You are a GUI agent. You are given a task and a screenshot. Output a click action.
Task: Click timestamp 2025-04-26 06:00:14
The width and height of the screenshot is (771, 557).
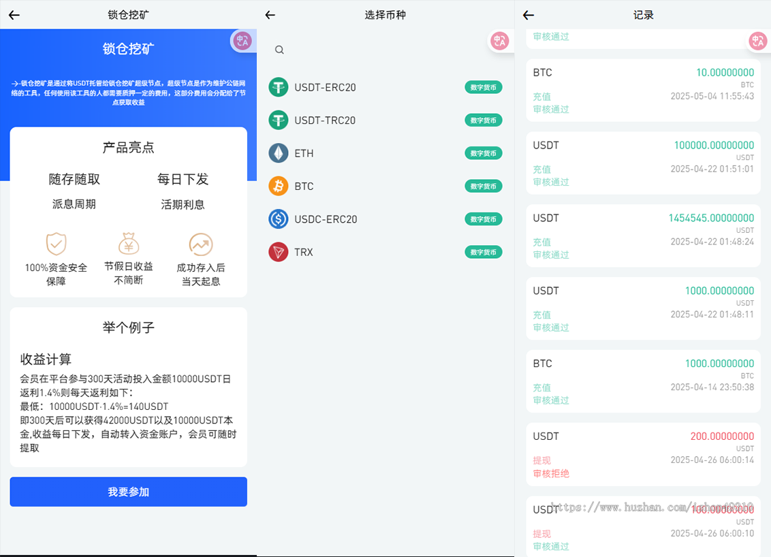coord(712,460)
